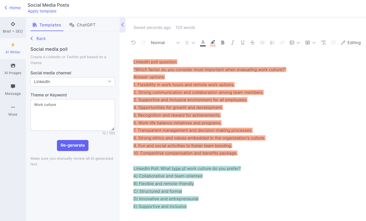The height and width of the screenshot is (221, 366).
Task: Insert a numbered list
Action: pos(272,43)
